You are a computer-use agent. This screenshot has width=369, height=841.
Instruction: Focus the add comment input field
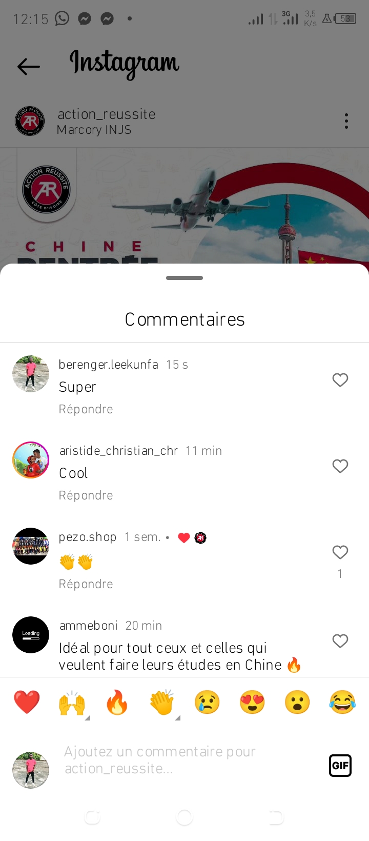[x=190, y=760]
